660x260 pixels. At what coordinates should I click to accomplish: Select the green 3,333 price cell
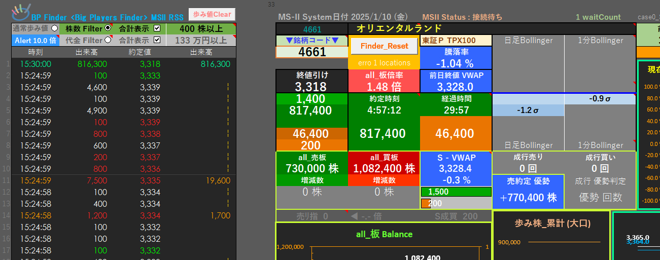[x=151, y=76]
